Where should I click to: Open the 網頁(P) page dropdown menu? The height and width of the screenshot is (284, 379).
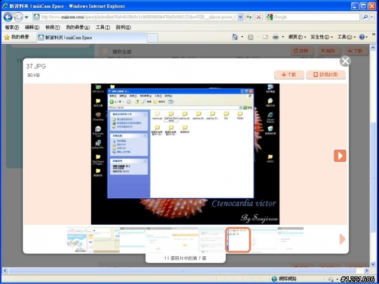click(x=297, y=37)
